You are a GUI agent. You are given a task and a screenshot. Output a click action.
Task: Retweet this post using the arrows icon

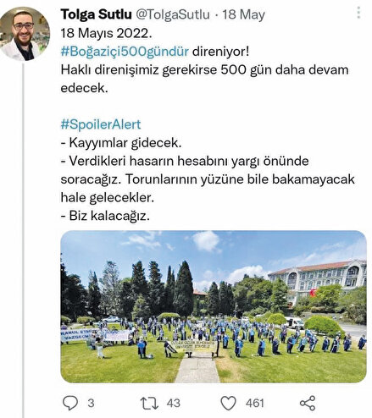click(x=149, y=403)
